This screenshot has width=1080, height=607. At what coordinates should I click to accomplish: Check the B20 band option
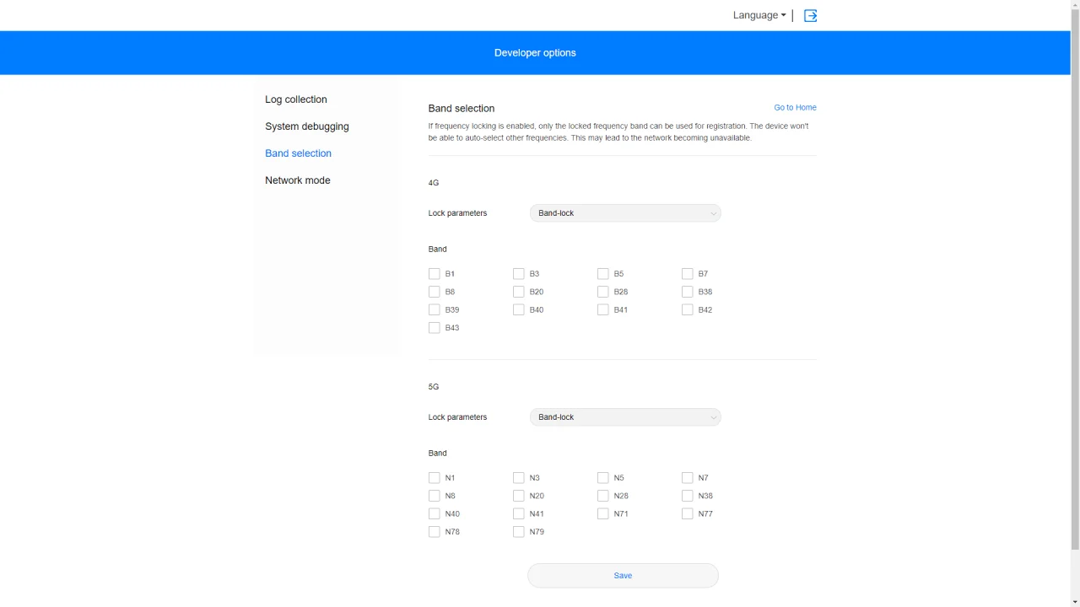coord(518,292)
